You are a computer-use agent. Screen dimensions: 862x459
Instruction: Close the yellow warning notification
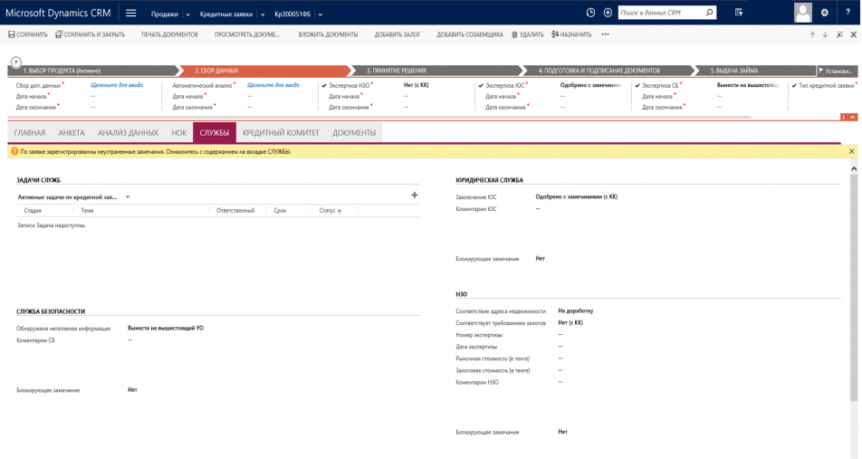851,151
